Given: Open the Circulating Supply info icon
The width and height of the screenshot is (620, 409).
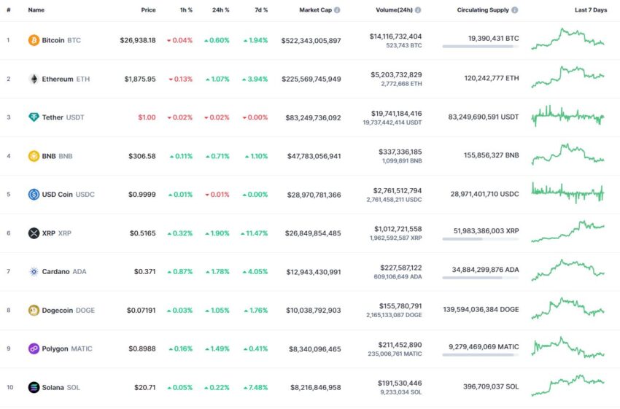Looking at the screenshot, I should click(x=514, y=10).
